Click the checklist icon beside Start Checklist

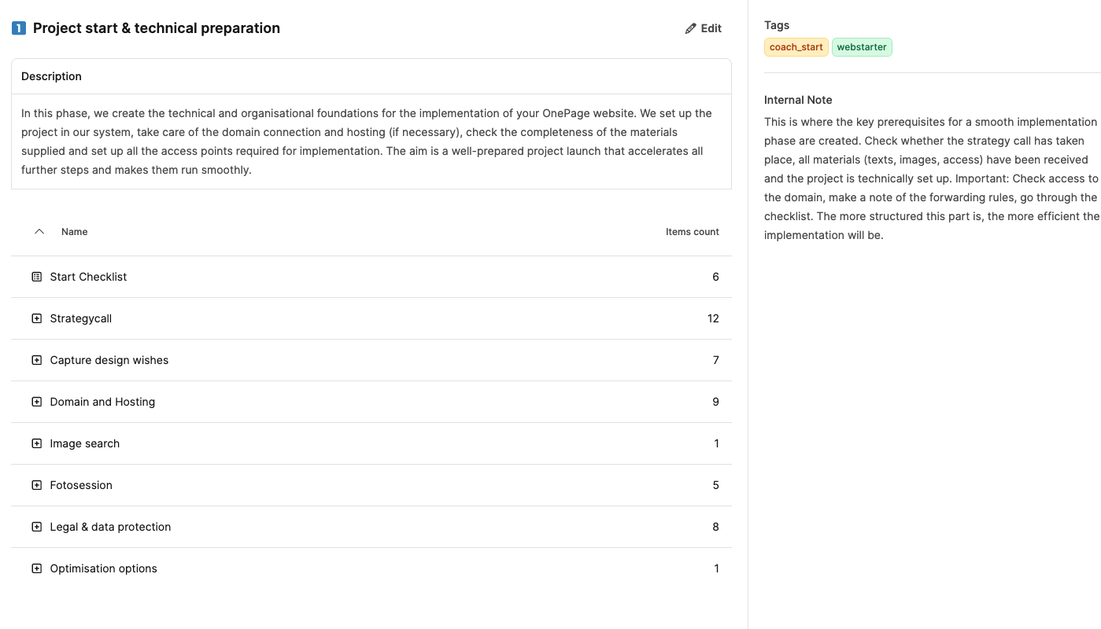36,277
